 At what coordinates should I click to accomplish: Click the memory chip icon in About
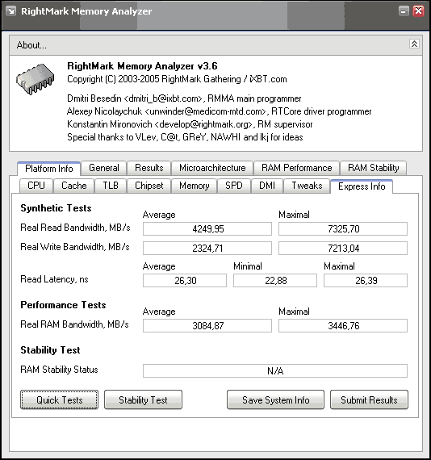coord(36,79)
